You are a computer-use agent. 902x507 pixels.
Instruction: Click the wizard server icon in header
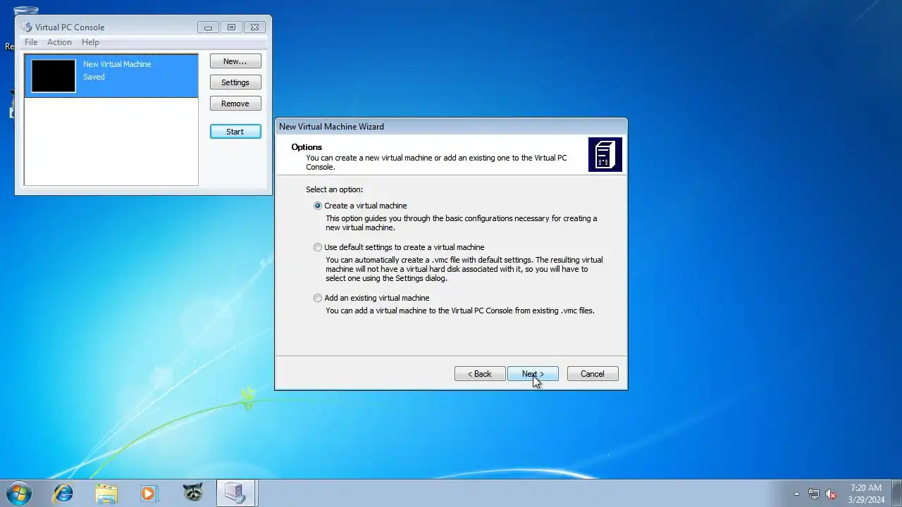605,154
